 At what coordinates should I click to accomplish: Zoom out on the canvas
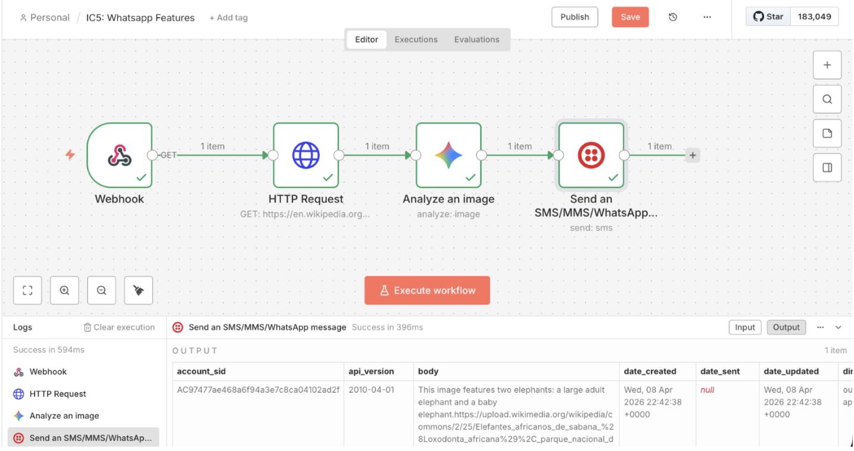[101, 290]
